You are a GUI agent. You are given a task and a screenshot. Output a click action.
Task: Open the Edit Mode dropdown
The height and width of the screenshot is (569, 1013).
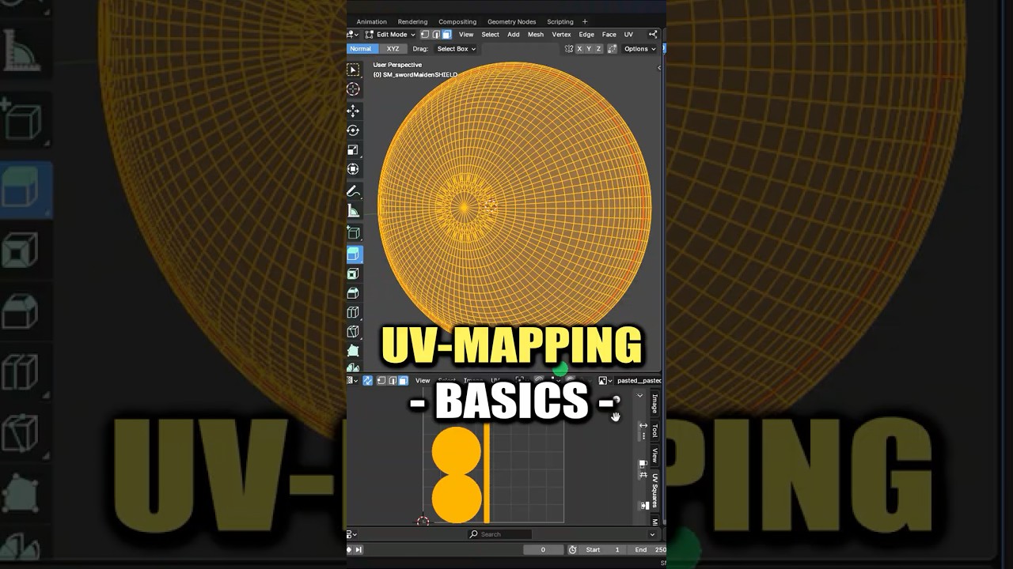click(x=390, y=35)
